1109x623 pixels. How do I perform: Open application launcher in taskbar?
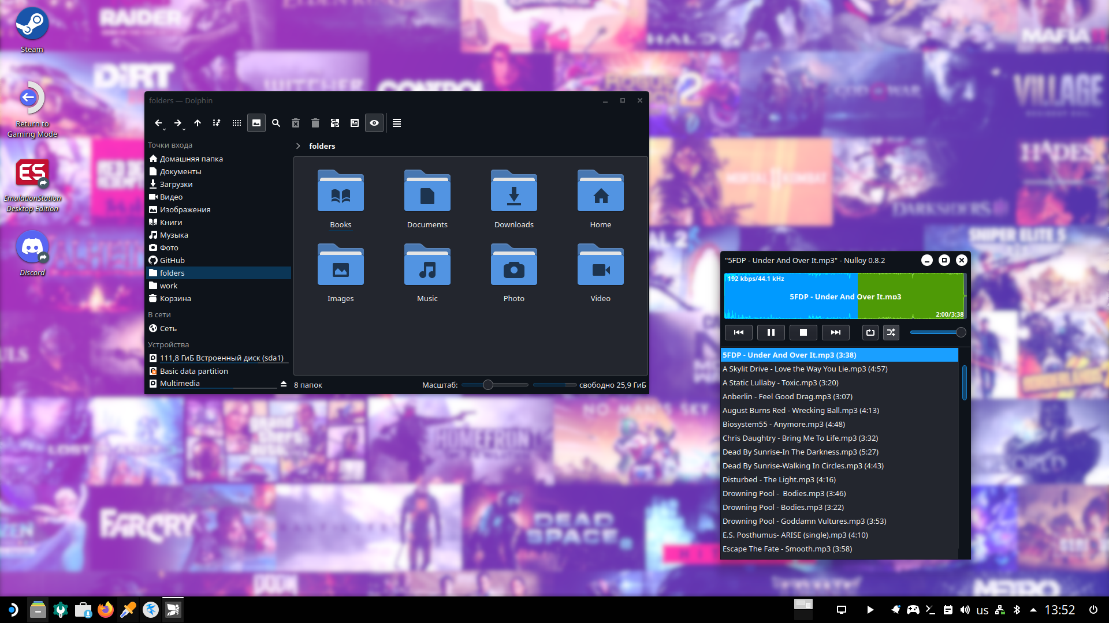(13, 610)
